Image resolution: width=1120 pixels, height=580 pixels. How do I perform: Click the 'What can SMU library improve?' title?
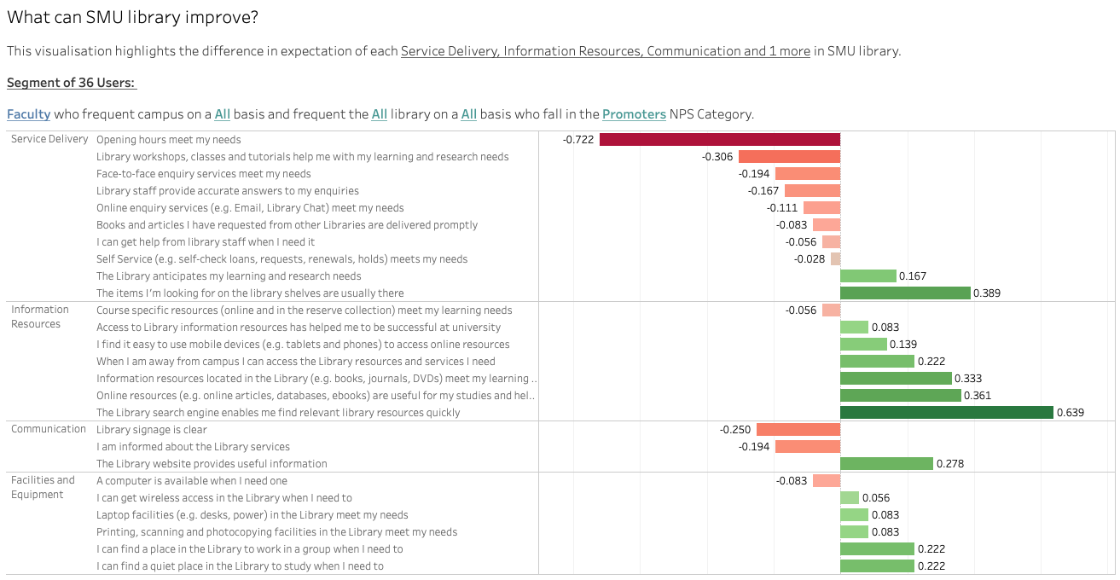point(133,17)
